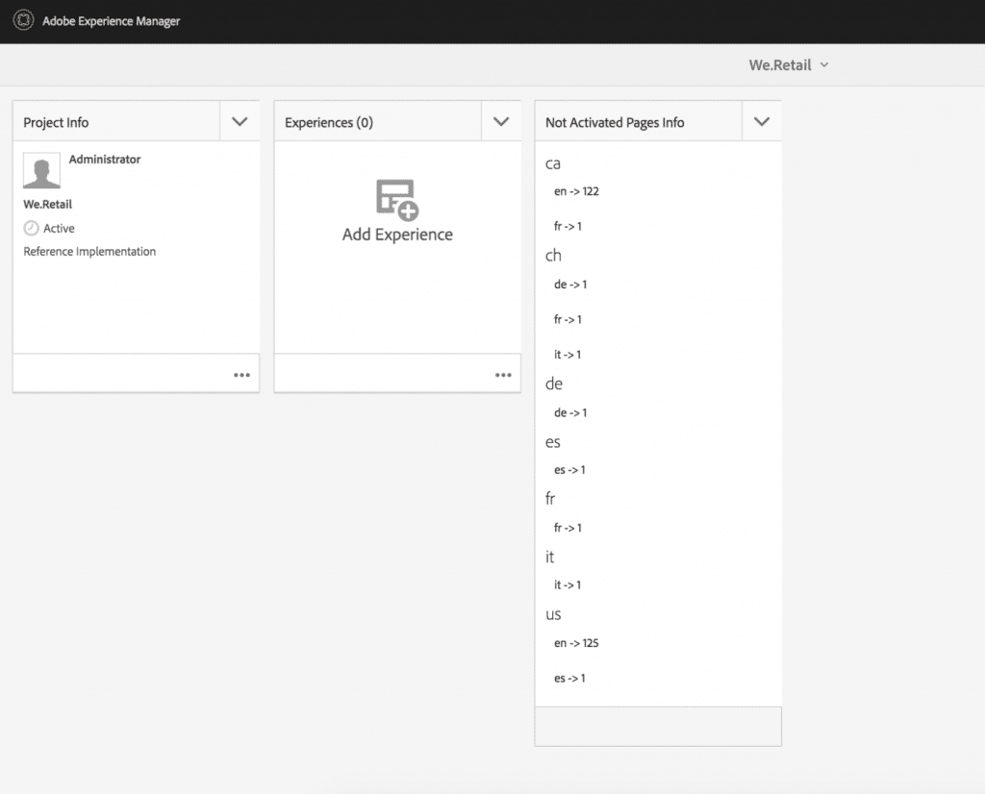Click the Active status clock icon
The image size is (985, 794).
click(x=31, y=228)
